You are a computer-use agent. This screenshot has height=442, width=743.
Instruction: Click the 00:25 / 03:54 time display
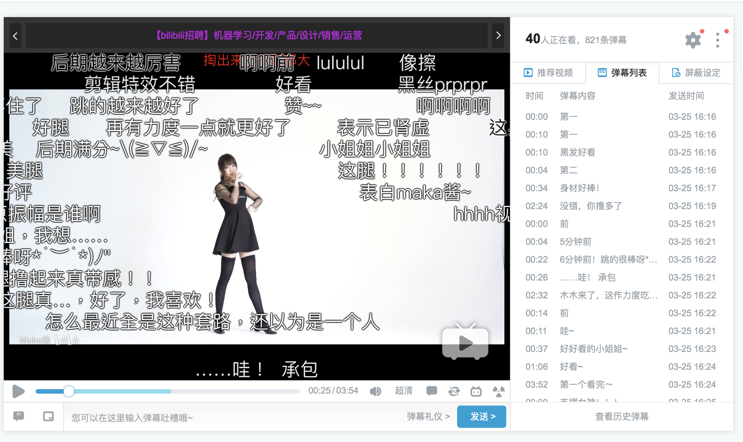[333, 391]
